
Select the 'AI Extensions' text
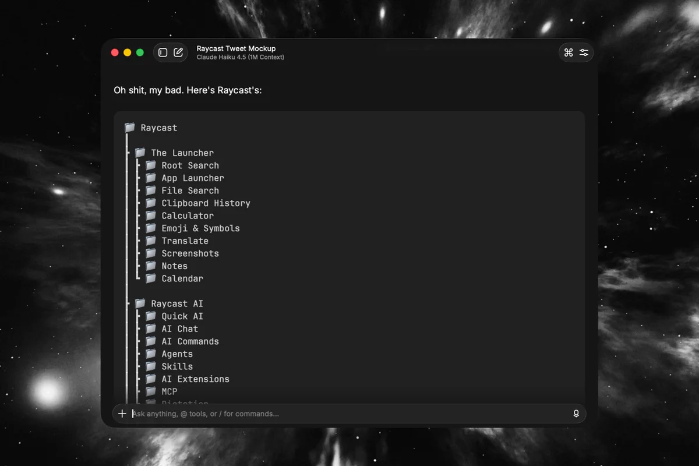pyautogui.click(x=196, y=379)
